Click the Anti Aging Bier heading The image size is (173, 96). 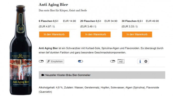tap(53, 5)
